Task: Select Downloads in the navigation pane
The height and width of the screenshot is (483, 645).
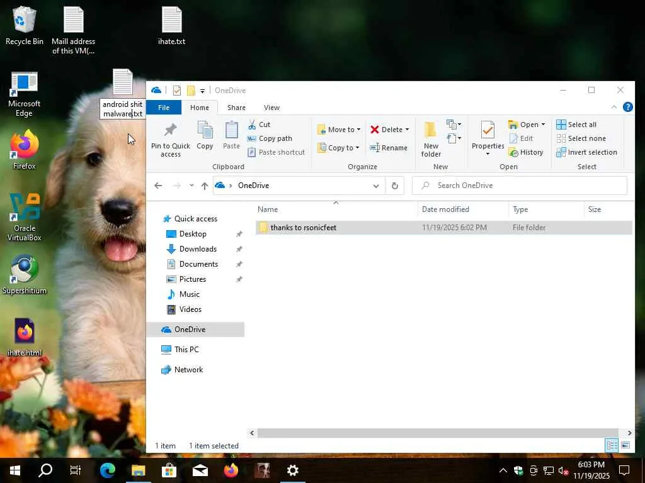Action: click(x=198, y=249)
